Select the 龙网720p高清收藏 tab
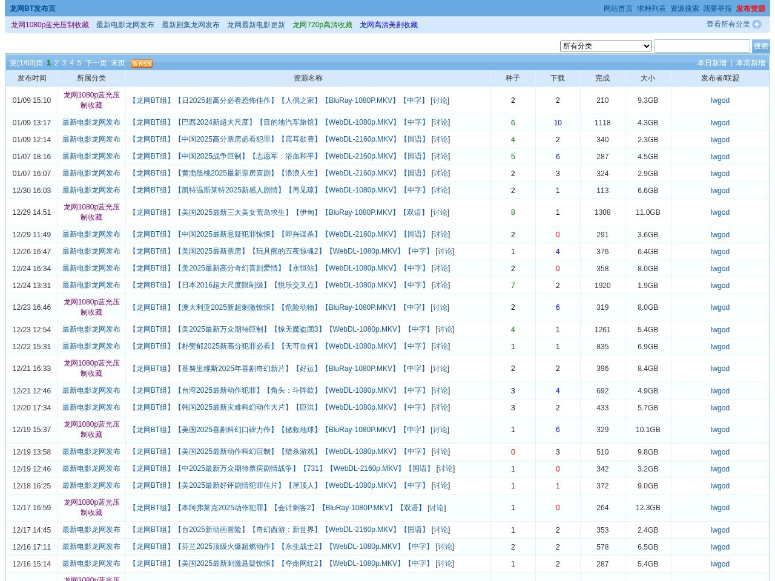 pyautogui.click(x=322, y=25)
